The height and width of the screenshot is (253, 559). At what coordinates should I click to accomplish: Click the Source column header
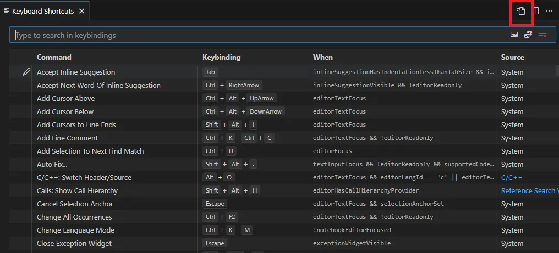[512, 57]
